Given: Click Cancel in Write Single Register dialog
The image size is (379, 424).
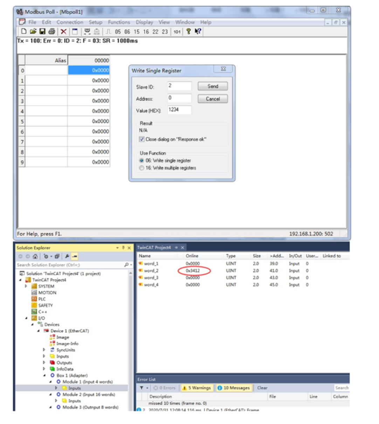Looking at the screenshot, I should 213,99.
